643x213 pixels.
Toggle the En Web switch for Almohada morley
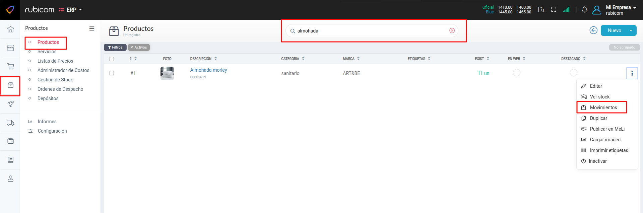[516, 73]
